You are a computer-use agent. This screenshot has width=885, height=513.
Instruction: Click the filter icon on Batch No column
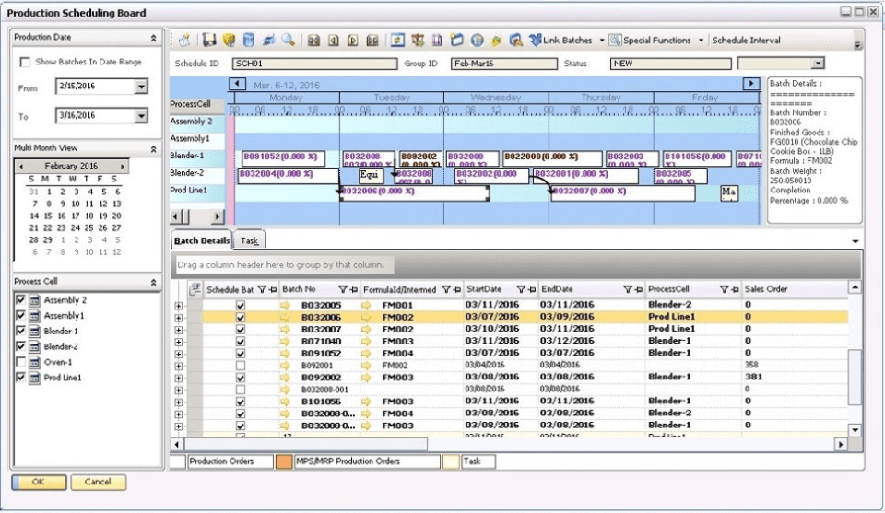[x=342, y=289]
